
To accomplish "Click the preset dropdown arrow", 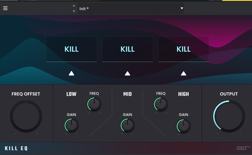I will click(x=182, y=9).
